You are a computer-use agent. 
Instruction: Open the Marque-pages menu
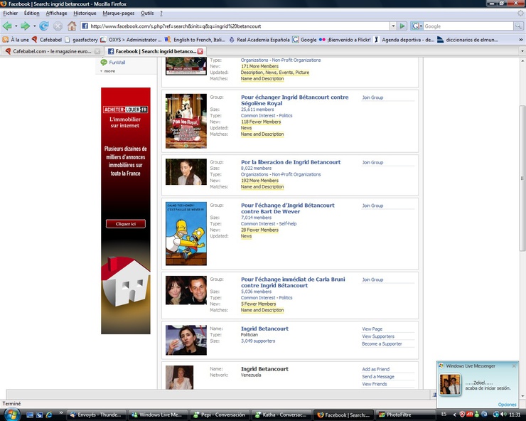click(119, 13)
